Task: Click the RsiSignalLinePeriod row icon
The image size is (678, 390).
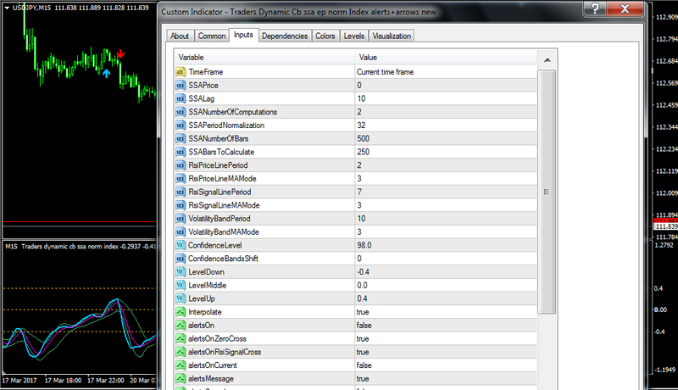Action: click(181, 192)
